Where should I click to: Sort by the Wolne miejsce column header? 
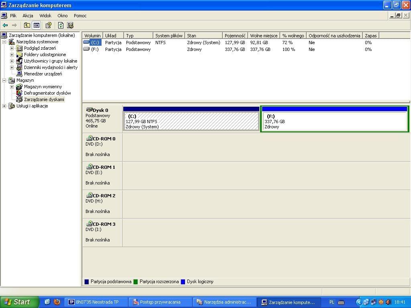click(x=264, y=36)
